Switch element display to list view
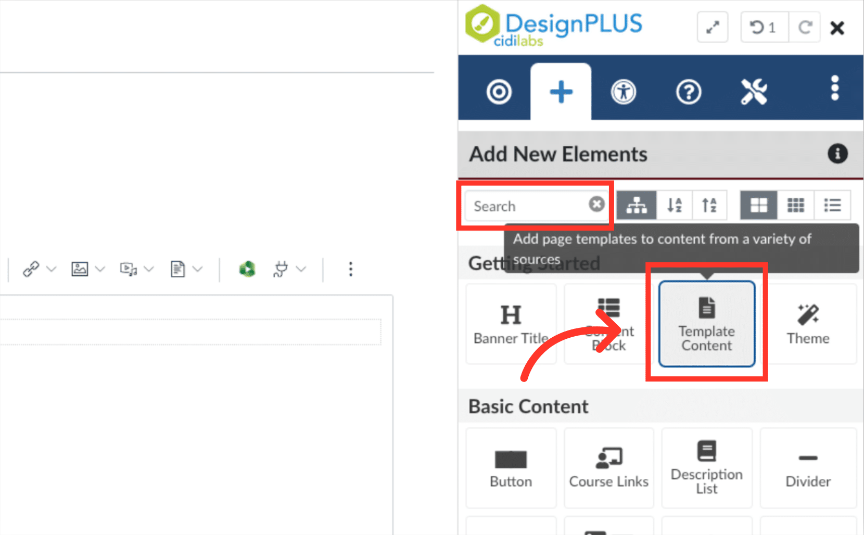This screenshot has height=535, width=864. tap(832, 205)
